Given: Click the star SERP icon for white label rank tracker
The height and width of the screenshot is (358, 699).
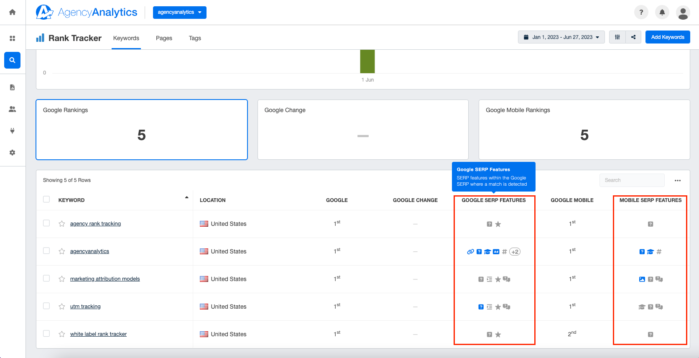Looking at the screenshot, I should coord(498,335).
